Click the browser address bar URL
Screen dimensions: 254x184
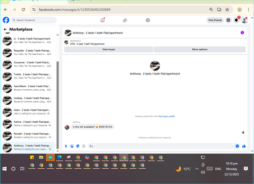tap(75, 10)
